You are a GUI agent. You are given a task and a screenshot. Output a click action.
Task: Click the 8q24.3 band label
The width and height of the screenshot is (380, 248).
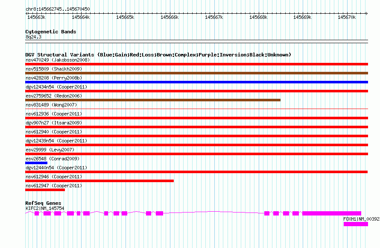(x=33, y=37)
